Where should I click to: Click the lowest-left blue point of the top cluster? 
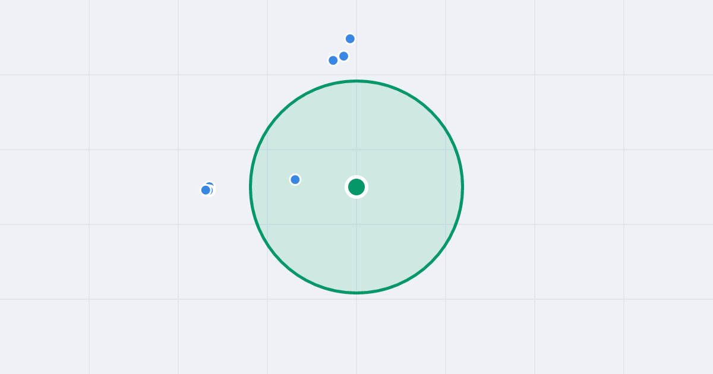pos(333,60)
